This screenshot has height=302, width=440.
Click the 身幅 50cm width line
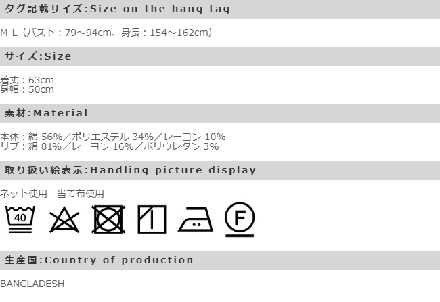[x=27, y=89]
